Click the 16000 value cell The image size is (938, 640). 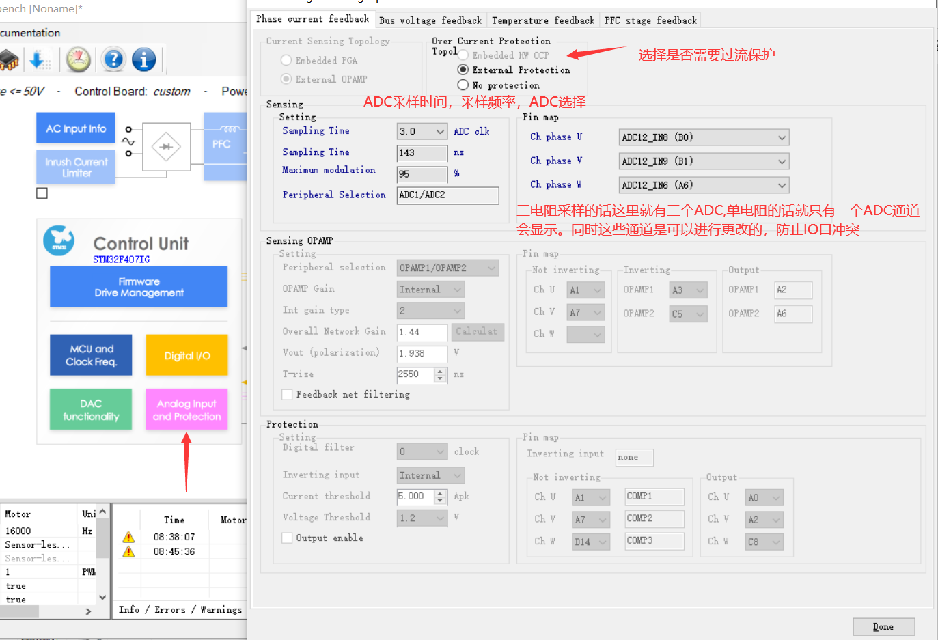(40, 531)
